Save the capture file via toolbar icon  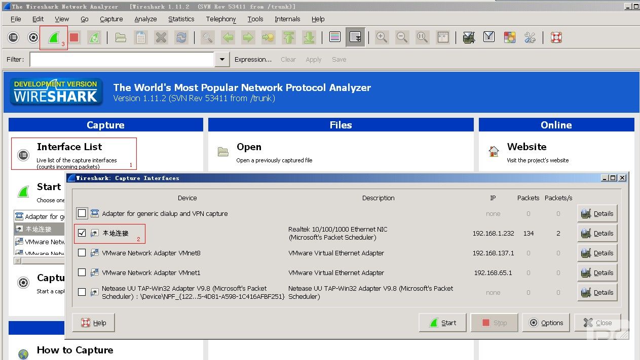pos(141,37)
